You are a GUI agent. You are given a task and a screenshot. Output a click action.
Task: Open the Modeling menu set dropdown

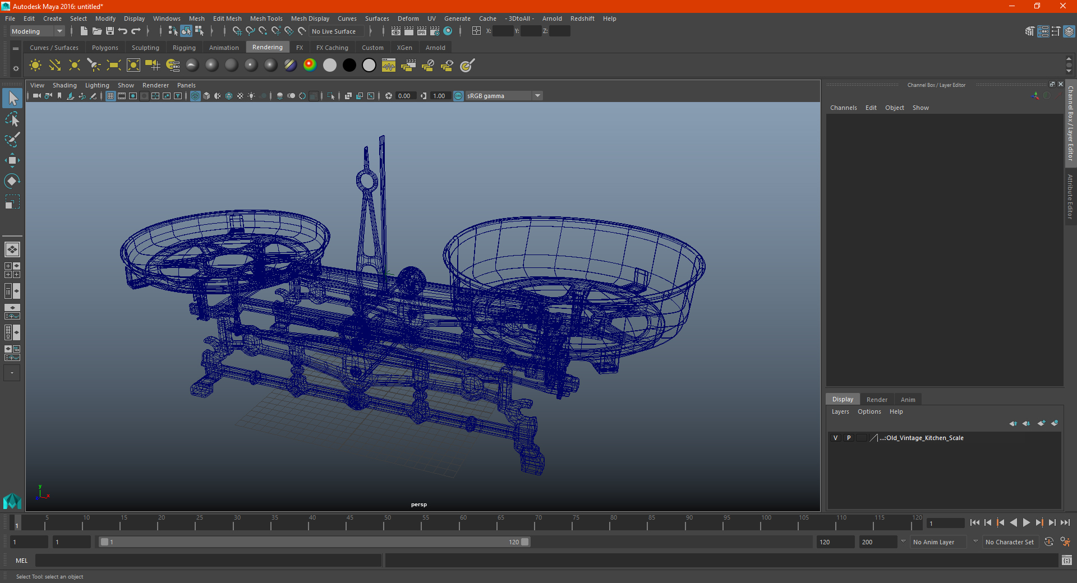(x=37, y=31)
